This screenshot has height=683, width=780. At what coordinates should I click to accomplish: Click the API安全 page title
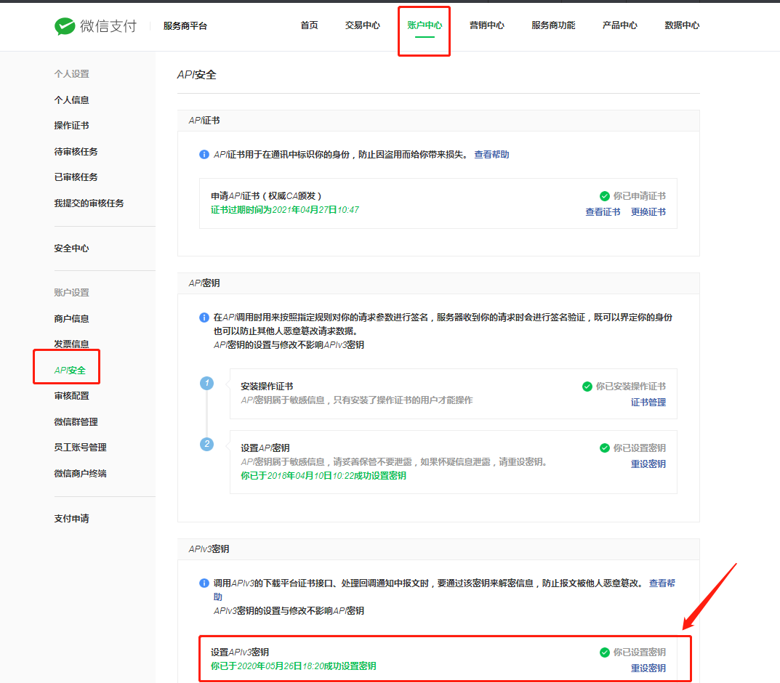click(197, 75)
